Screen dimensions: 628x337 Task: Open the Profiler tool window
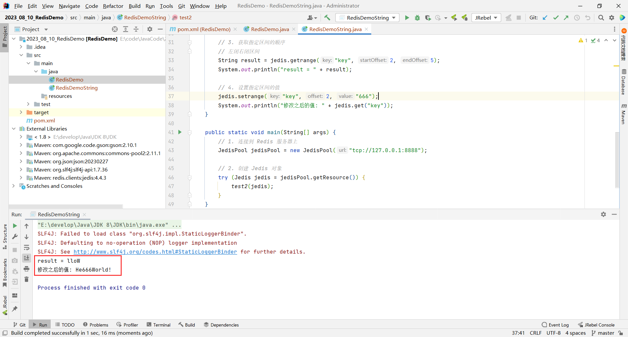point(127,325)
